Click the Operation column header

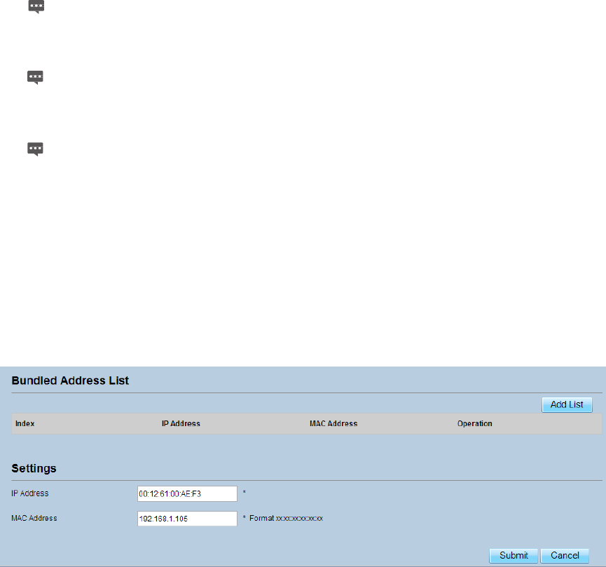coord(474,423)
